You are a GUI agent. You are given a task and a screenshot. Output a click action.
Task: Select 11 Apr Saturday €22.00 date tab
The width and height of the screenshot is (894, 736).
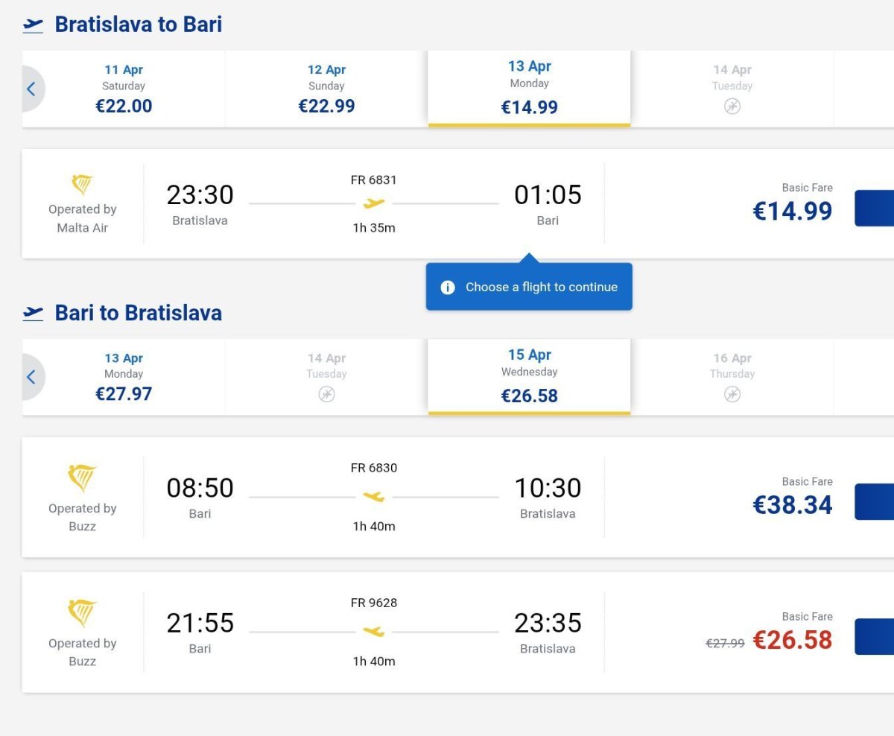(x=124, y=89)
